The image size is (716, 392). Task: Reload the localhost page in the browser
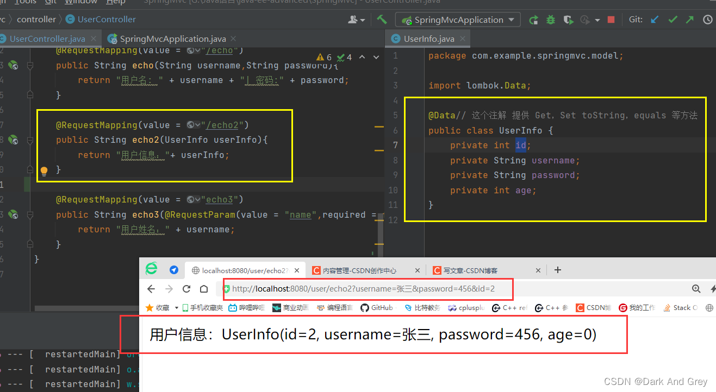tap(186, 289)
